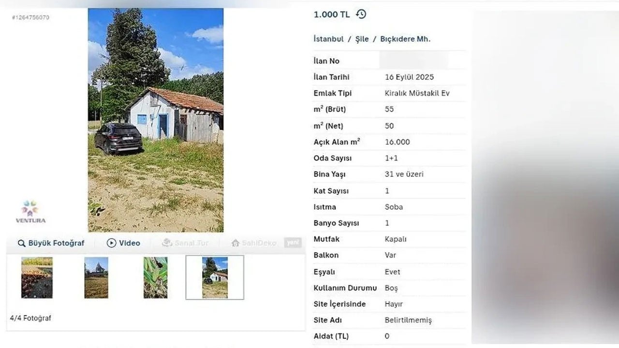Click the magnifier icon for Büyük Fotoğraf
Viewport: 619px width, 348px height.
point(21,243)
